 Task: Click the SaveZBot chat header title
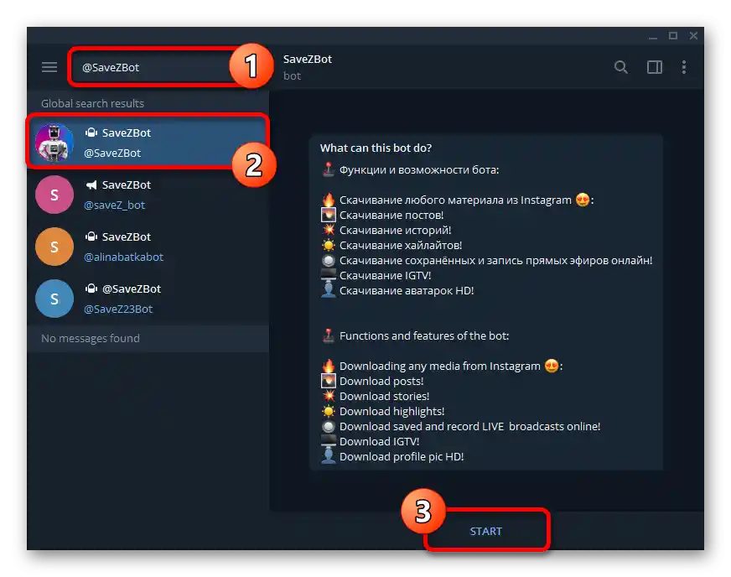307,60
